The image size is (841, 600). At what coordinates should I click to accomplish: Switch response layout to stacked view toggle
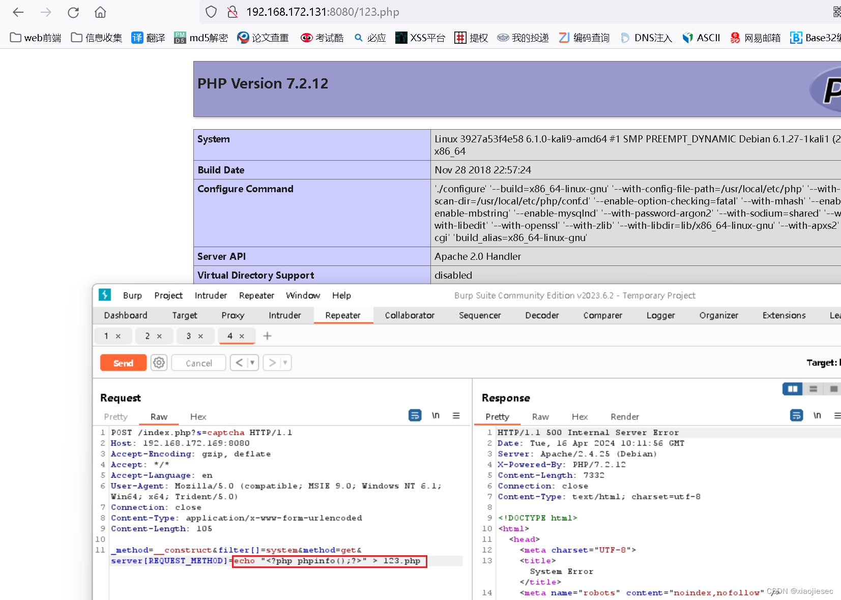[x=813, y=388]
